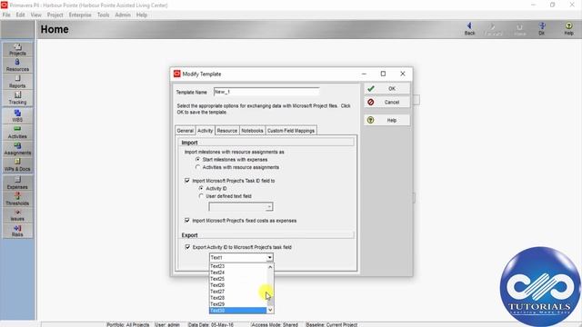Click OK to save the template

pos(386,89)
